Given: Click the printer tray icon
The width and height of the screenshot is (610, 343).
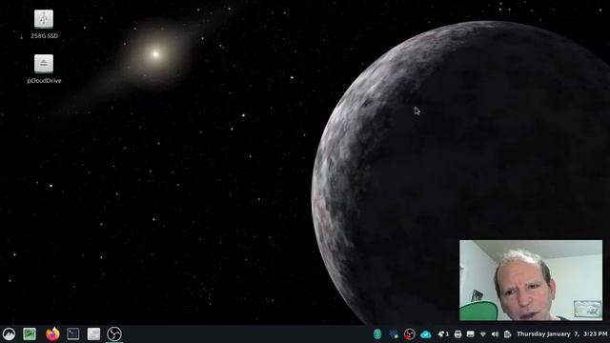Looking at the screenshot, I should [457, 334].
